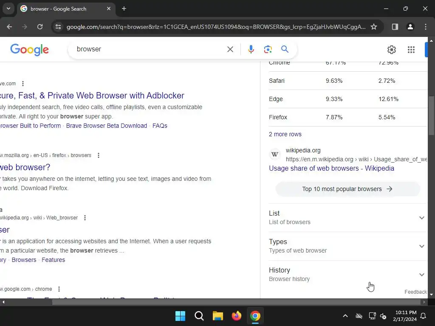Image resolution: width=435 pixels, height=326 pixels.
Task: Bookmark this page with the star icon
Action: pos(374,27)
